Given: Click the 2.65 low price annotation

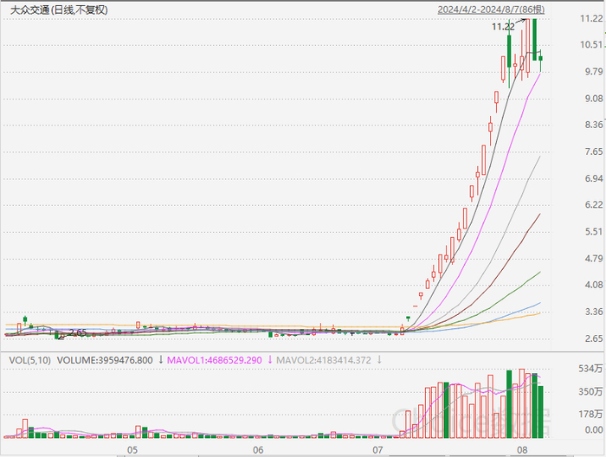Looking at the screenshot, I should [x=78, y=332].
